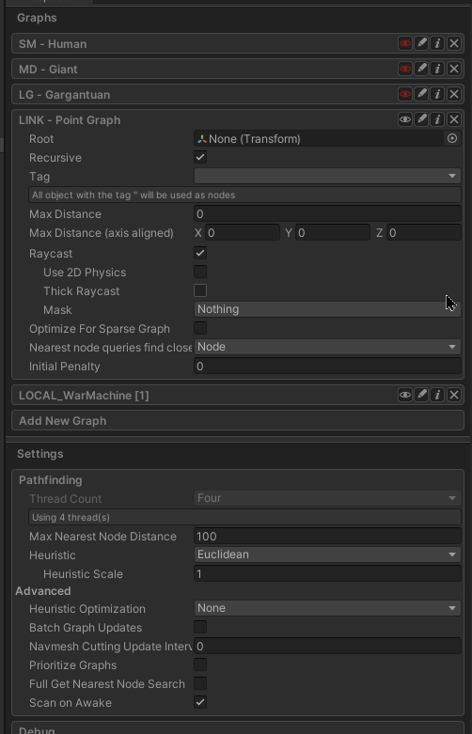Open Heuristic Optimization dropdown

click(327, 608)
